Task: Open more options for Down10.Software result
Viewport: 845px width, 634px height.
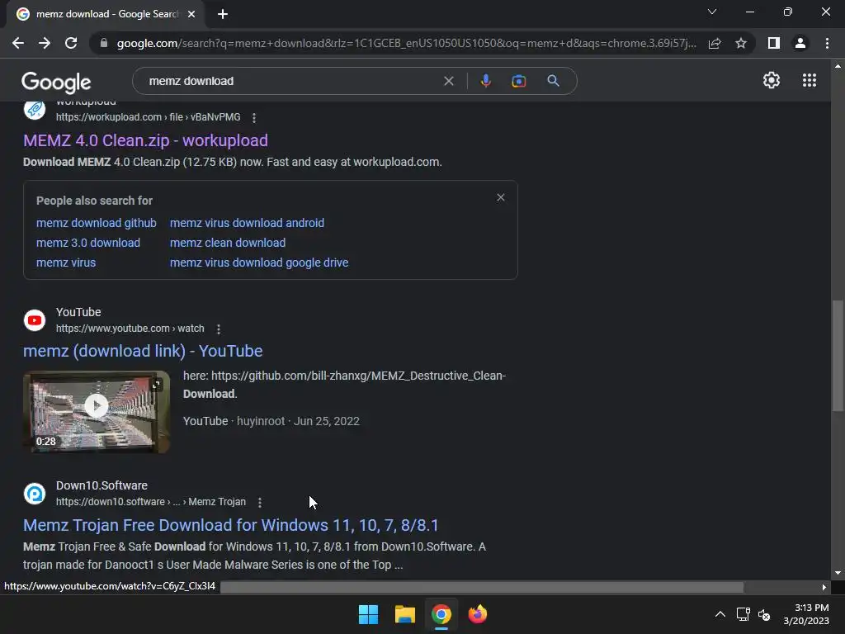Action: (x=260, y=503)
